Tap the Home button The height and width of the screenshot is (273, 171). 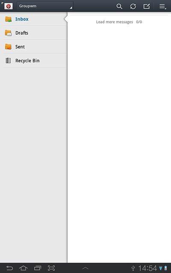24,268
